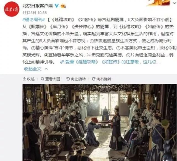Click the palace drama scene photo
The height and width of the screenshot is (161, 177).
click(x=100, y=122)
